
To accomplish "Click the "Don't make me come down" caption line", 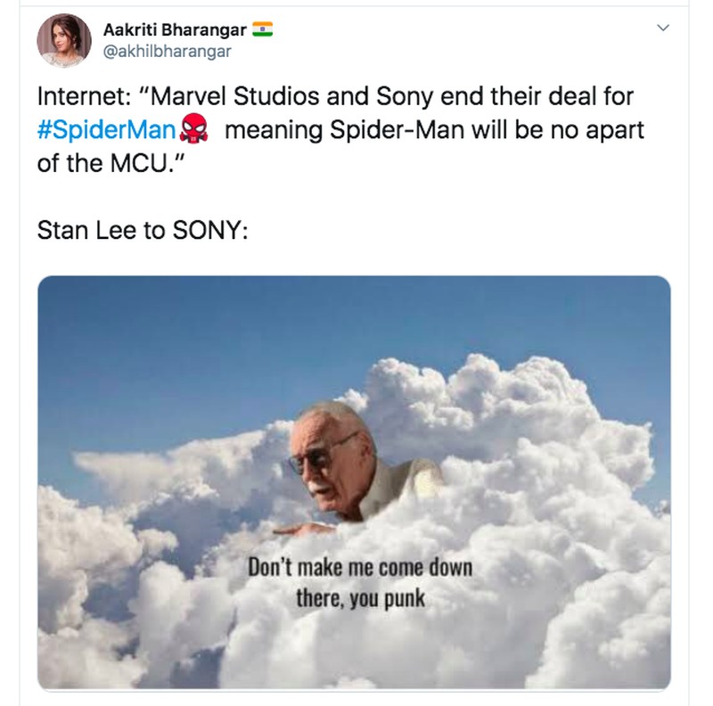I will [x=360, y=569].
